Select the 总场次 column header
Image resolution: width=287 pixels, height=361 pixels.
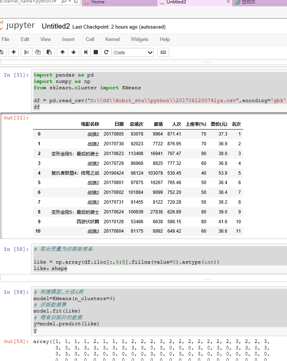(x=137, y=124)
